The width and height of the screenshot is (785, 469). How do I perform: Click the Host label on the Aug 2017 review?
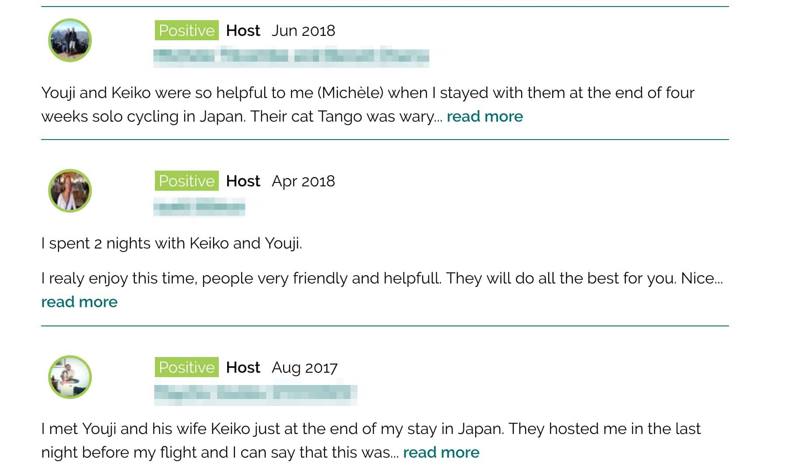[243, 367]
